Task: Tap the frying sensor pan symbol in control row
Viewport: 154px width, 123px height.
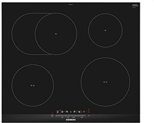Action: [x=71, y=112]
